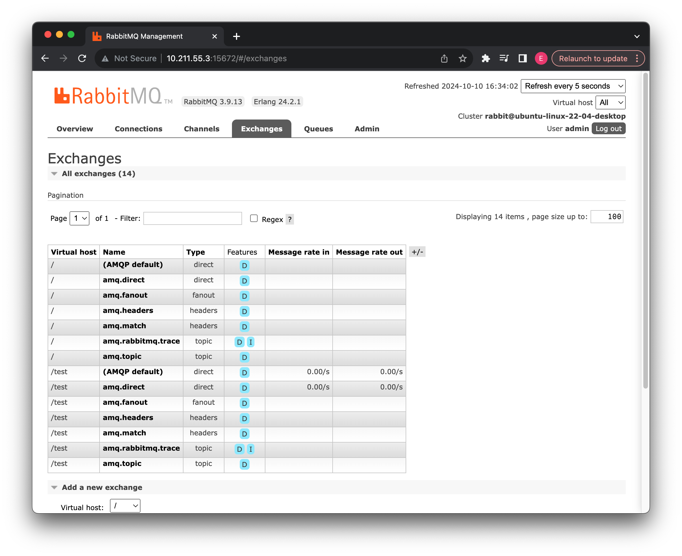The height and width of the screenshot is (556, 682).
Task: Switch to the Queues tab
Action: [318, 129]
